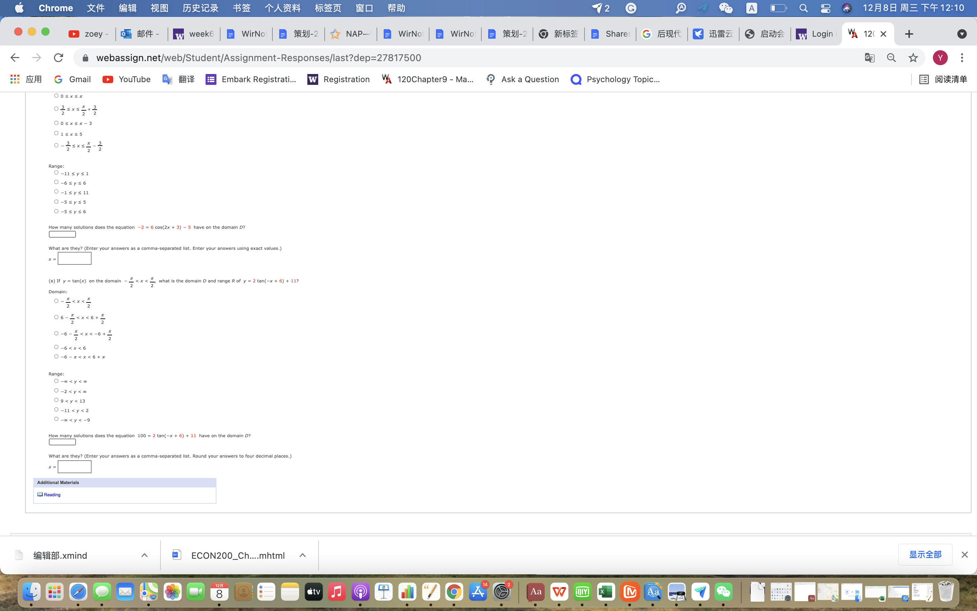Click the 显示全部 downloads button
Image resolution: width=977 pixels, height=611 pixels.
pyautogui.click(x=925, y=554)
